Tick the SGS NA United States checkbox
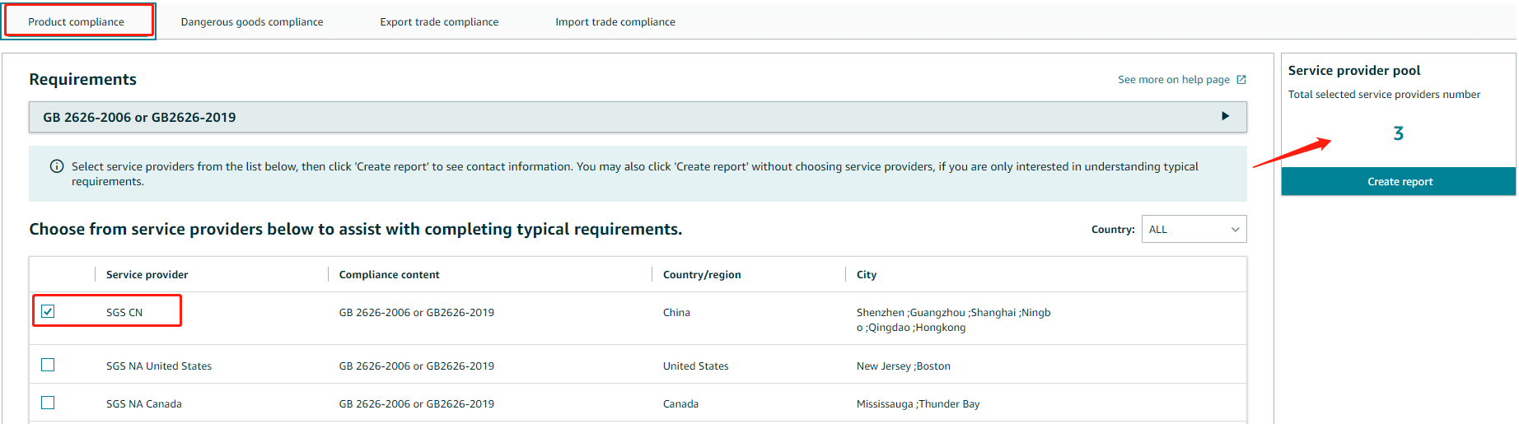 48,365
